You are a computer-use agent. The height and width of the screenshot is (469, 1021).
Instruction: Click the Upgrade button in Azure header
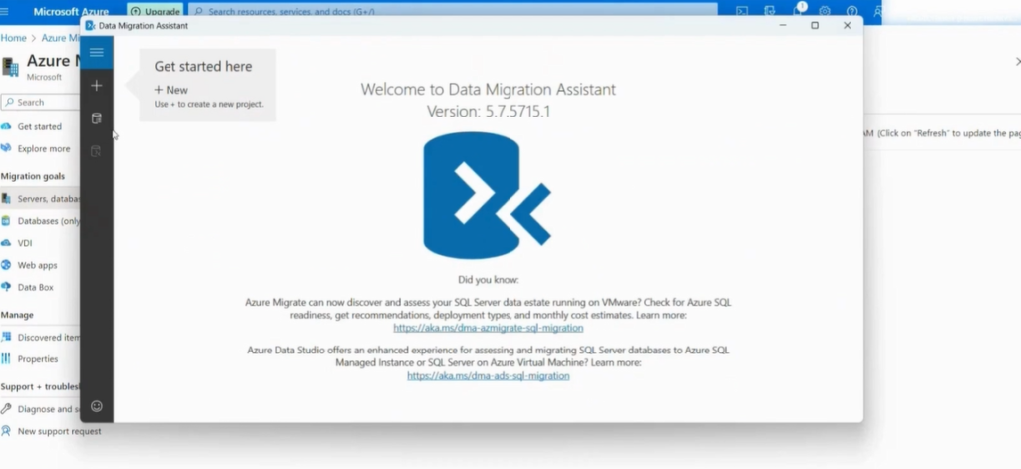tap(155, 12)
